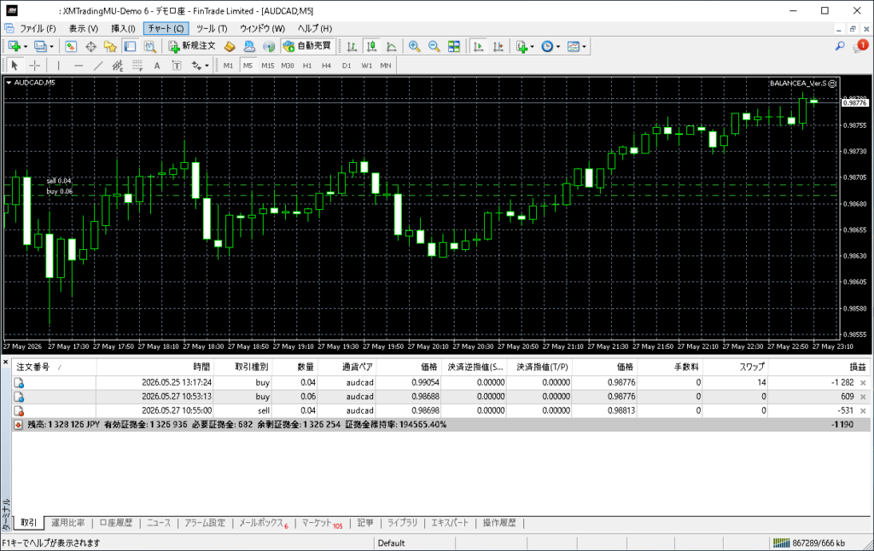Toggle candlestick chart display mode
874x551 pixels.
371,46
